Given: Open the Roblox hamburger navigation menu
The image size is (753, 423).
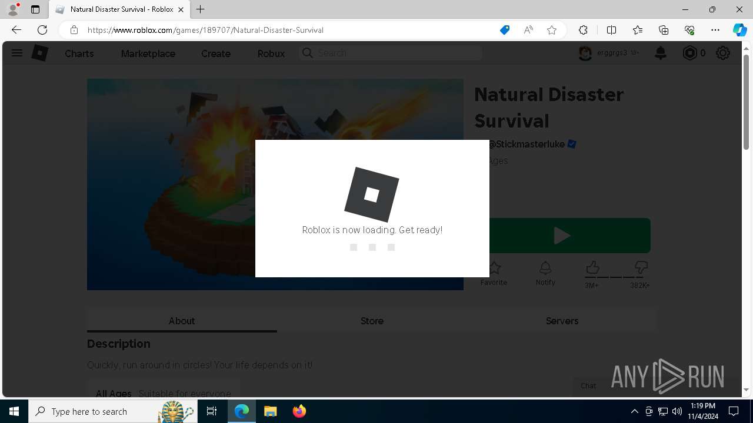Looking at the screenshot, I should point(17,53).
